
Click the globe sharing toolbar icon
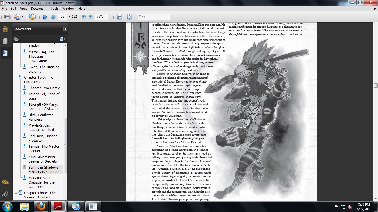click(32, 17)
